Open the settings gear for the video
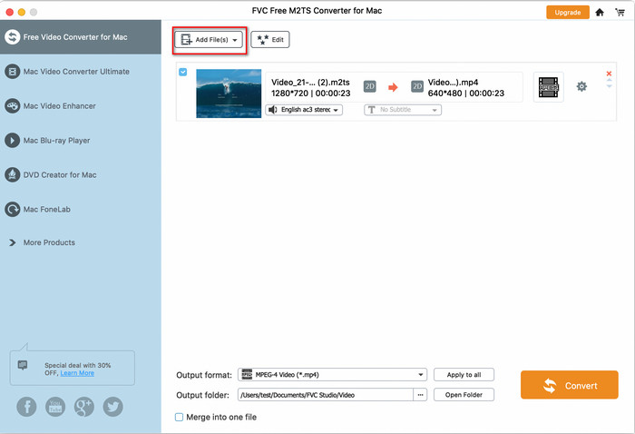635x434 pixels. (x=581, y=86)
